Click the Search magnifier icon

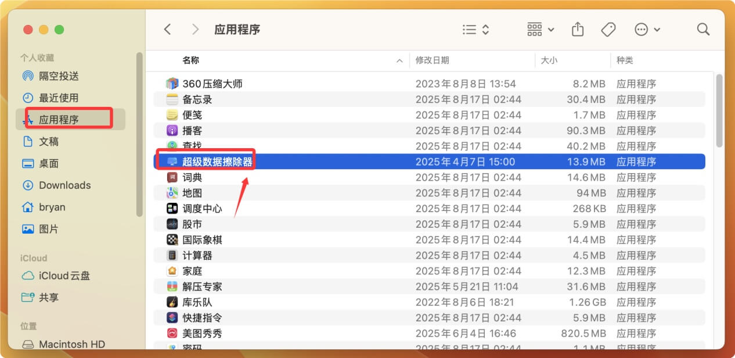coord(702,28)
